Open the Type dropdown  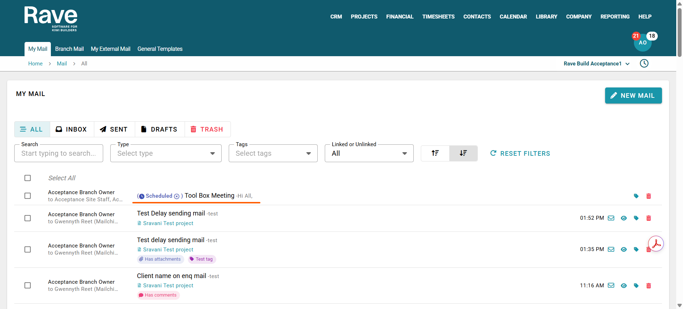click(x=166, y=153)
